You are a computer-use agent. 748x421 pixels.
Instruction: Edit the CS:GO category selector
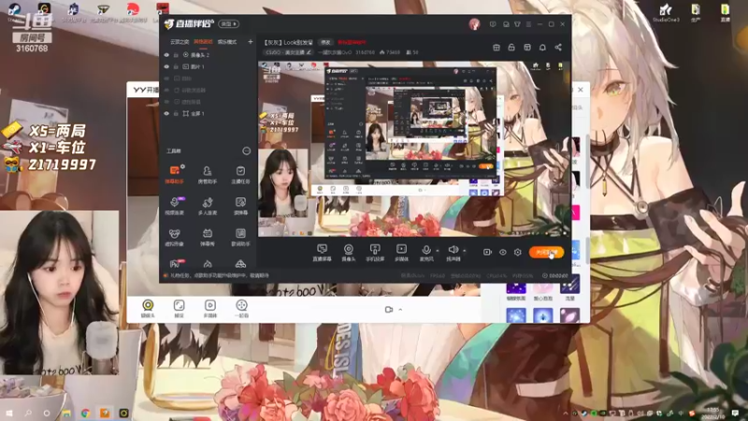(289, 52)
